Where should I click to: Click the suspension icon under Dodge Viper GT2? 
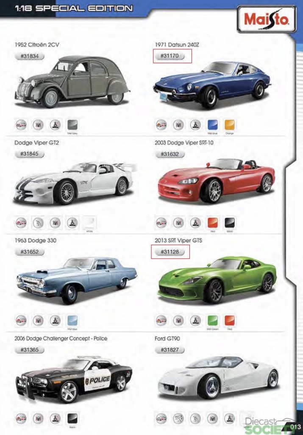click(72, 223)
